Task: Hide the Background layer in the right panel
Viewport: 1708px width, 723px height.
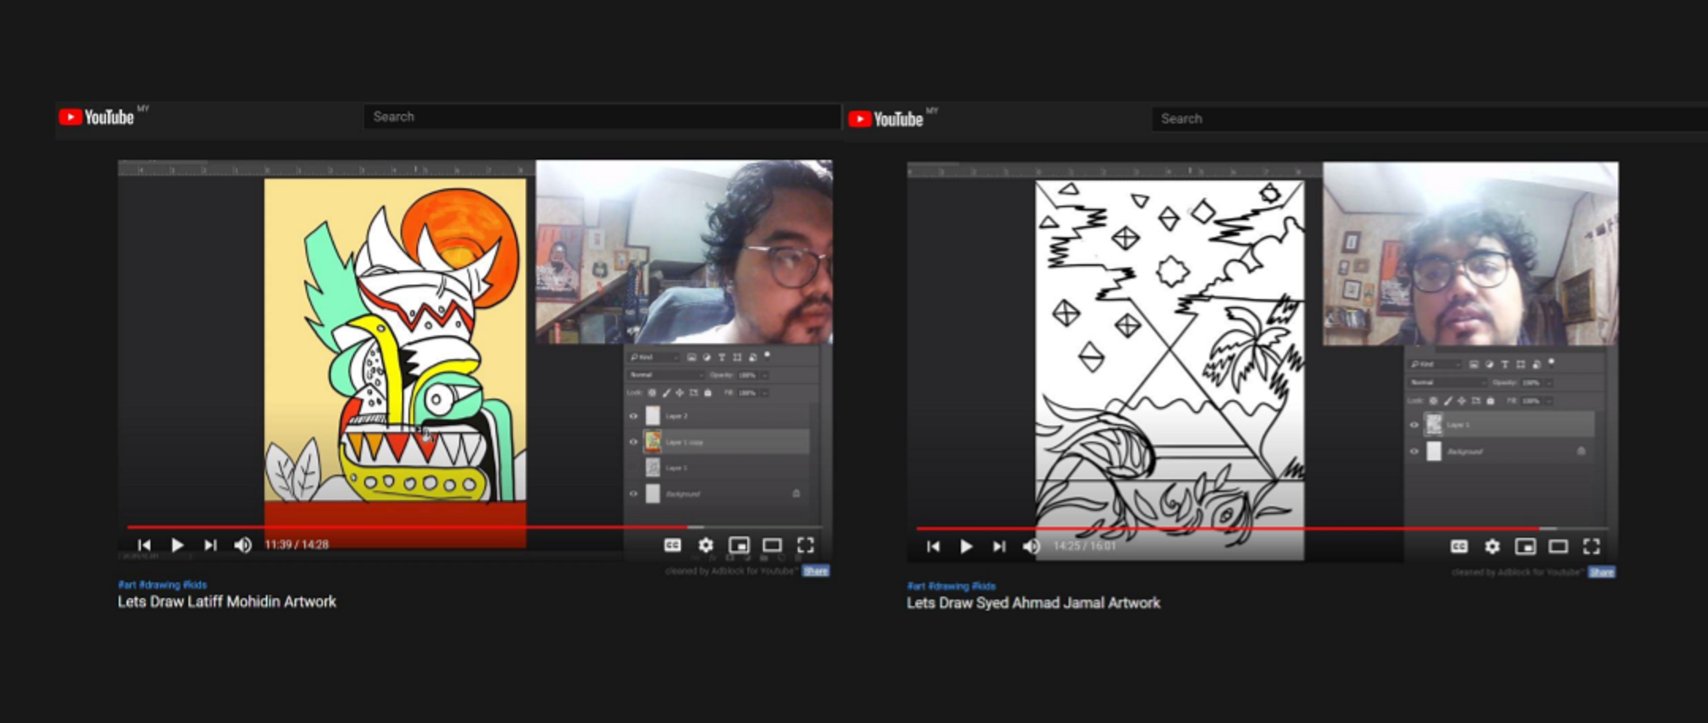Action: [x=1414, y=452]
